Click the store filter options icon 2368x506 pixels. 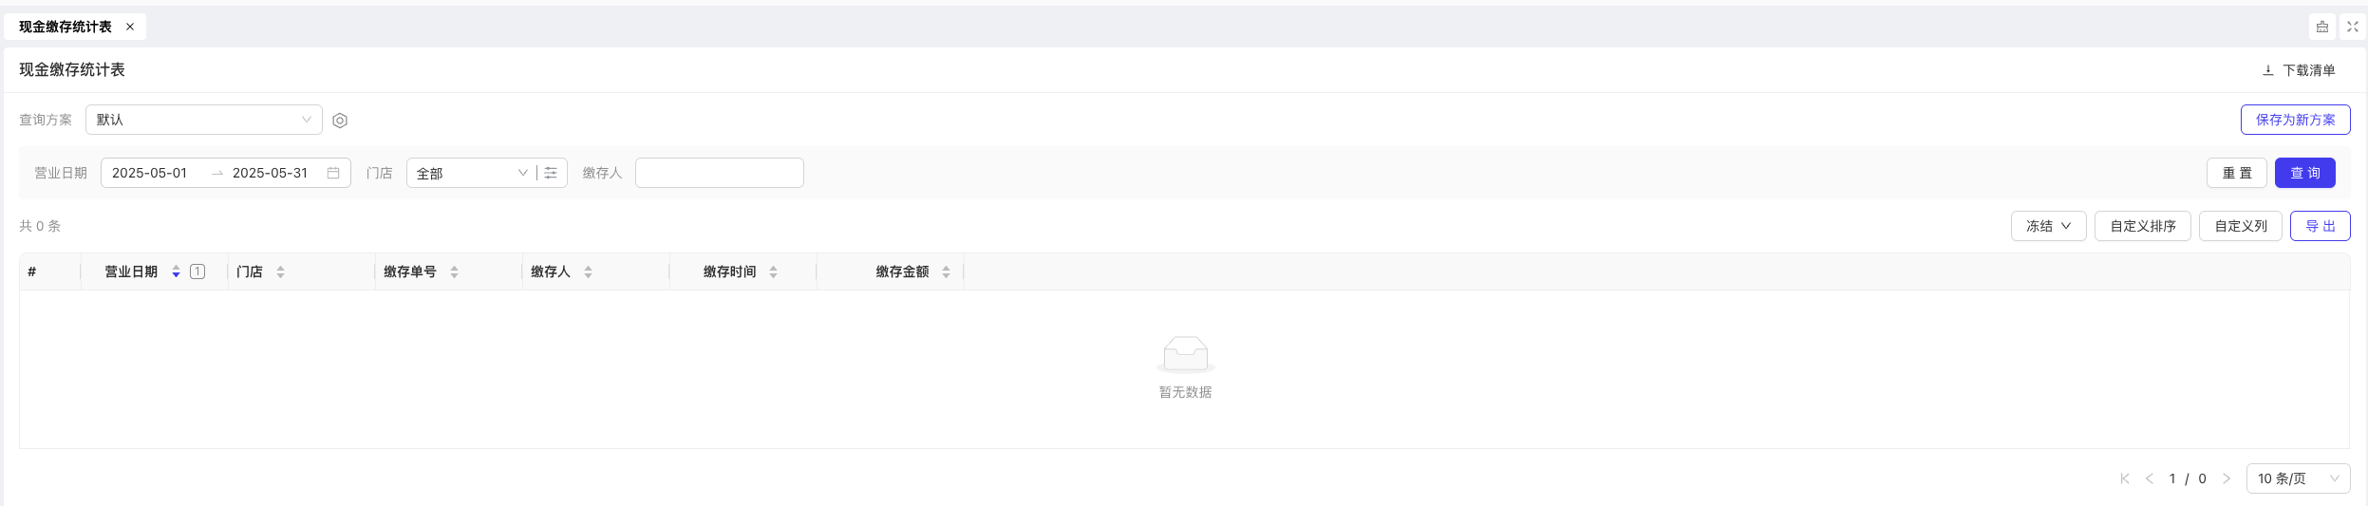click(551, 173)
